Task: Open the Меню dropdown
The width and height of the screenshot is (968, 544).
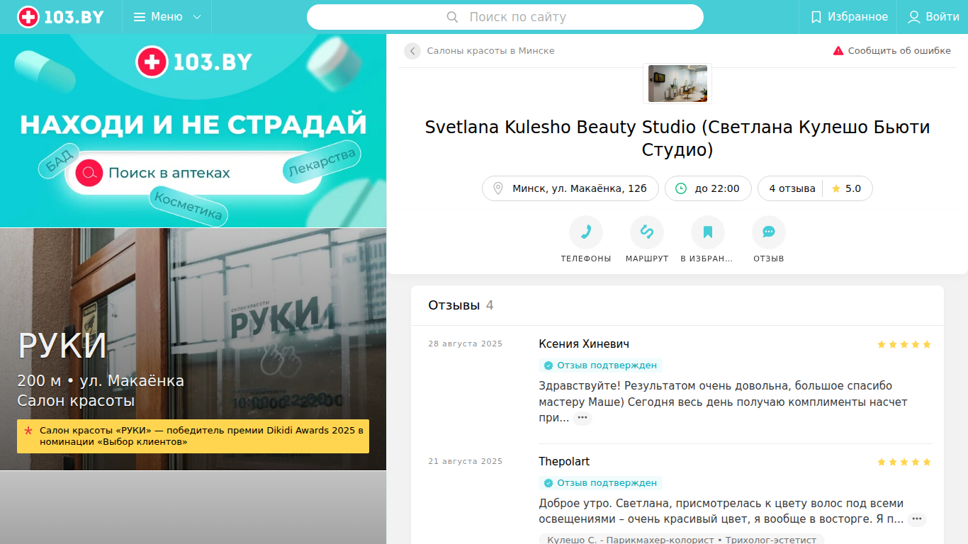Action: point(167,17)
